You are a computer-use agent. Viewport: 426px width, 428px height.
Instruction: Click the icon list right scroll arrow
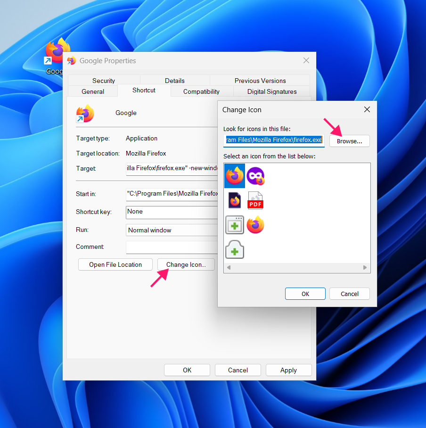[365, 268]
